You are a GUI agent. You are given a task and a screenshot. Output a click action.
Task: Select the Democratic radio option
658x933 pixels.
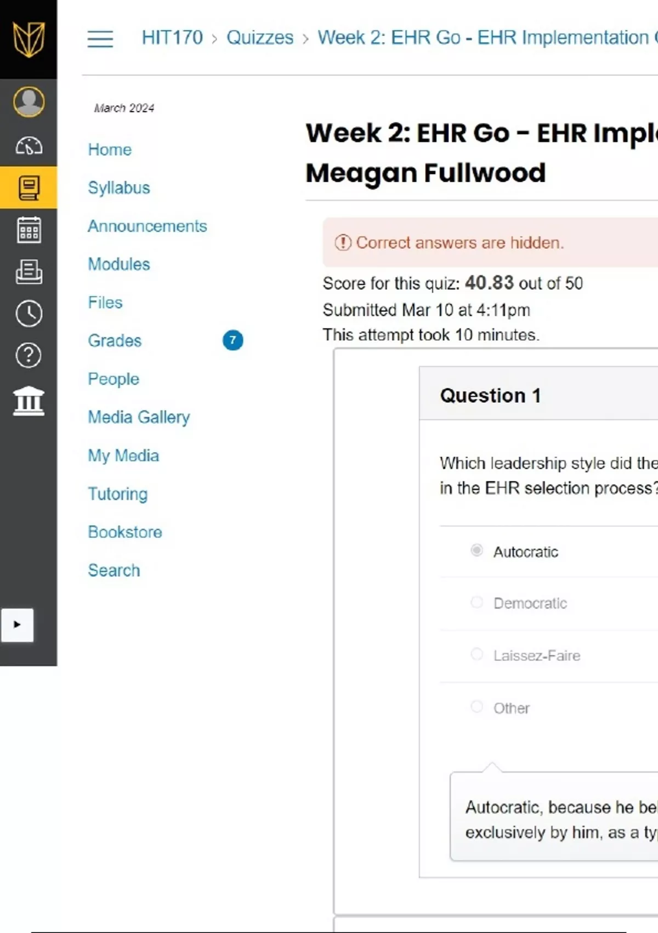click(477, 603)
